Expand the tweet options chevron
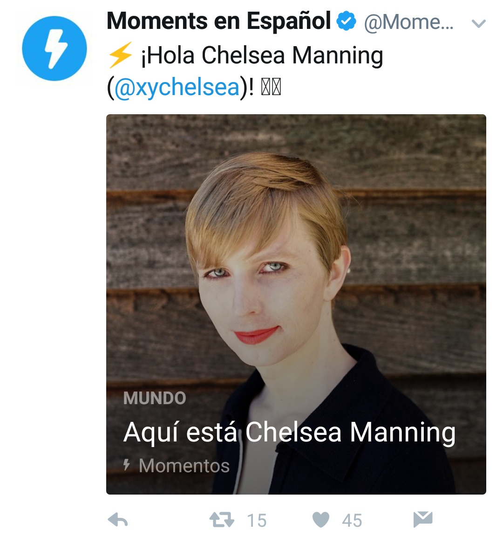The width and height of the screenshot is (503, 537). pos(479,23)
